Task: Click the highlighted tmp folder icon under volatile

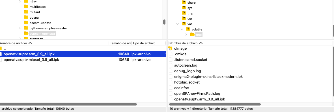Action: (x=192, y=34)
